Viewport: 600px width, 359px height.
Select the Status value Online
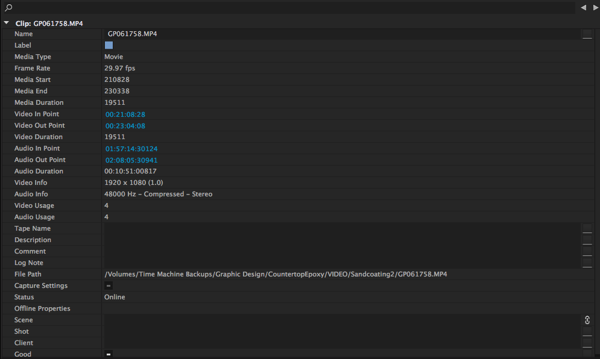click(115, 297)
